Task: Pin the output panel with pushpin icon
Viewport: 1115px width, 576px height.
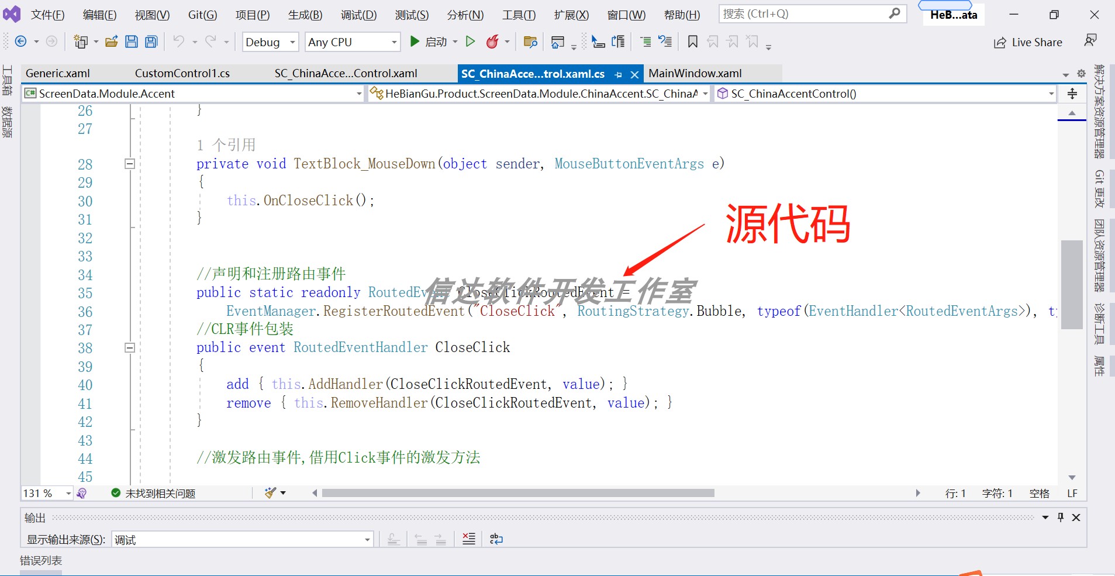Action: click(1061, 518)
